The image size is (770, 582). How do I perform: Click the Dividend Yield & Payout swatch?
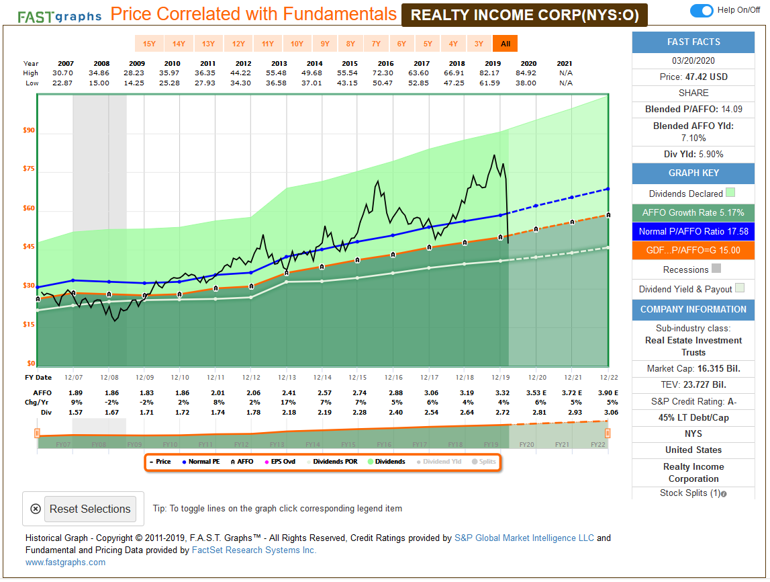740,288
